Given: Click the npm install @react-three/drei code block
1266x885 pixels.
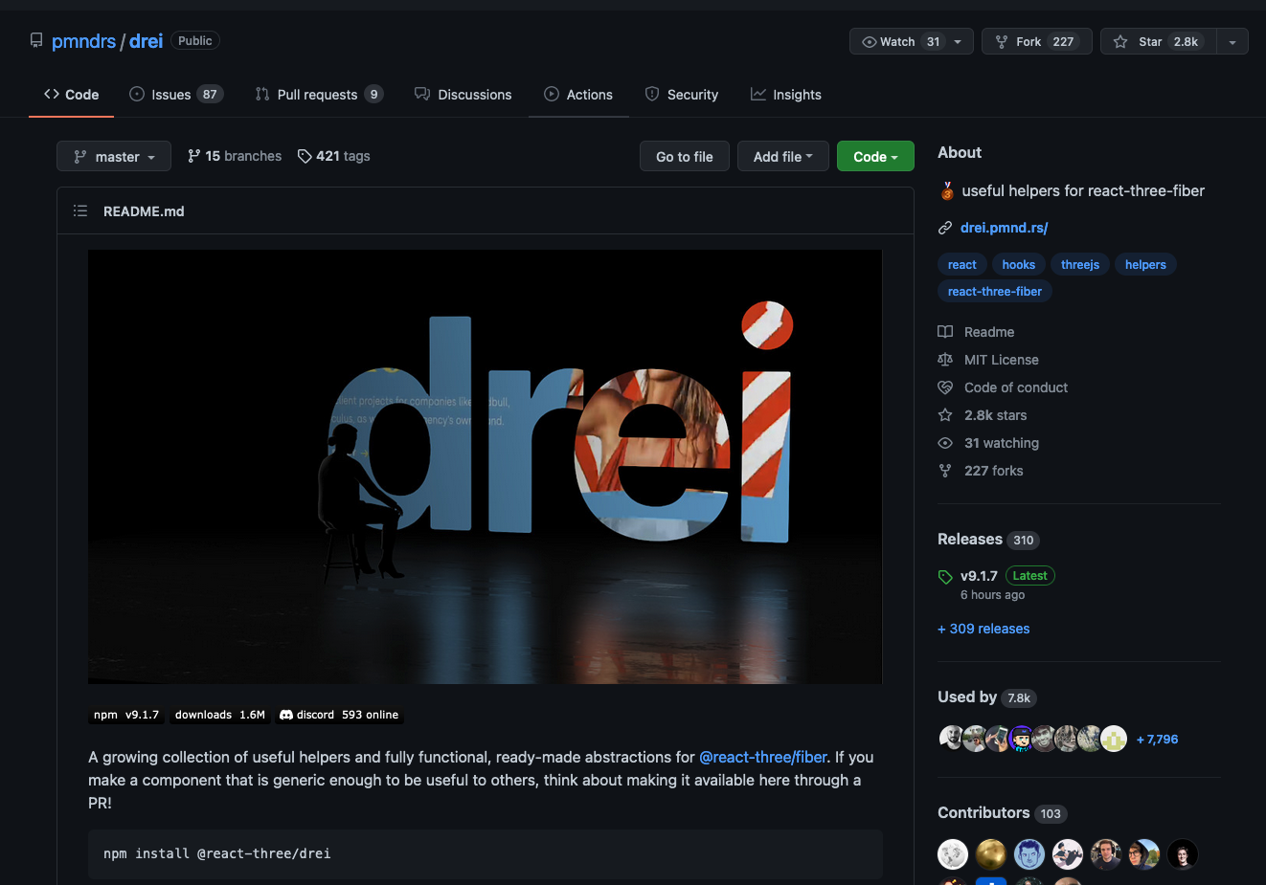Looking at the screenshot, I should [x=485, y=853].
